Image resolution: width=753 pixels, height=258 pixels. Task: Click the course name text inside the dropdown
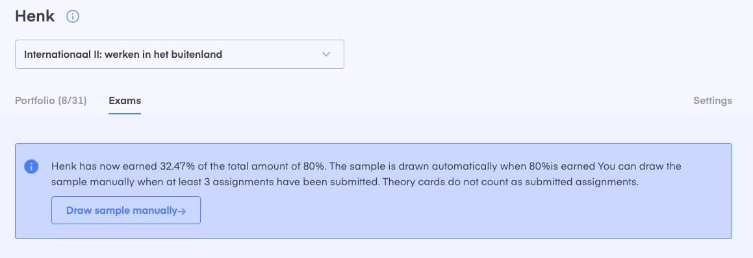click(x=123, y=55)
